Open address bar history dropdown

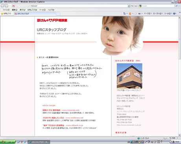[129, 6]
